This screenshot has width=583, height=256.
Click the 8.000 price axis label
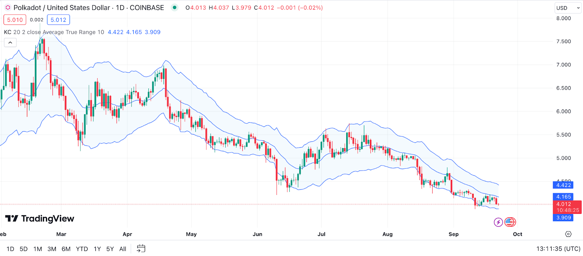tap(563, 18)
